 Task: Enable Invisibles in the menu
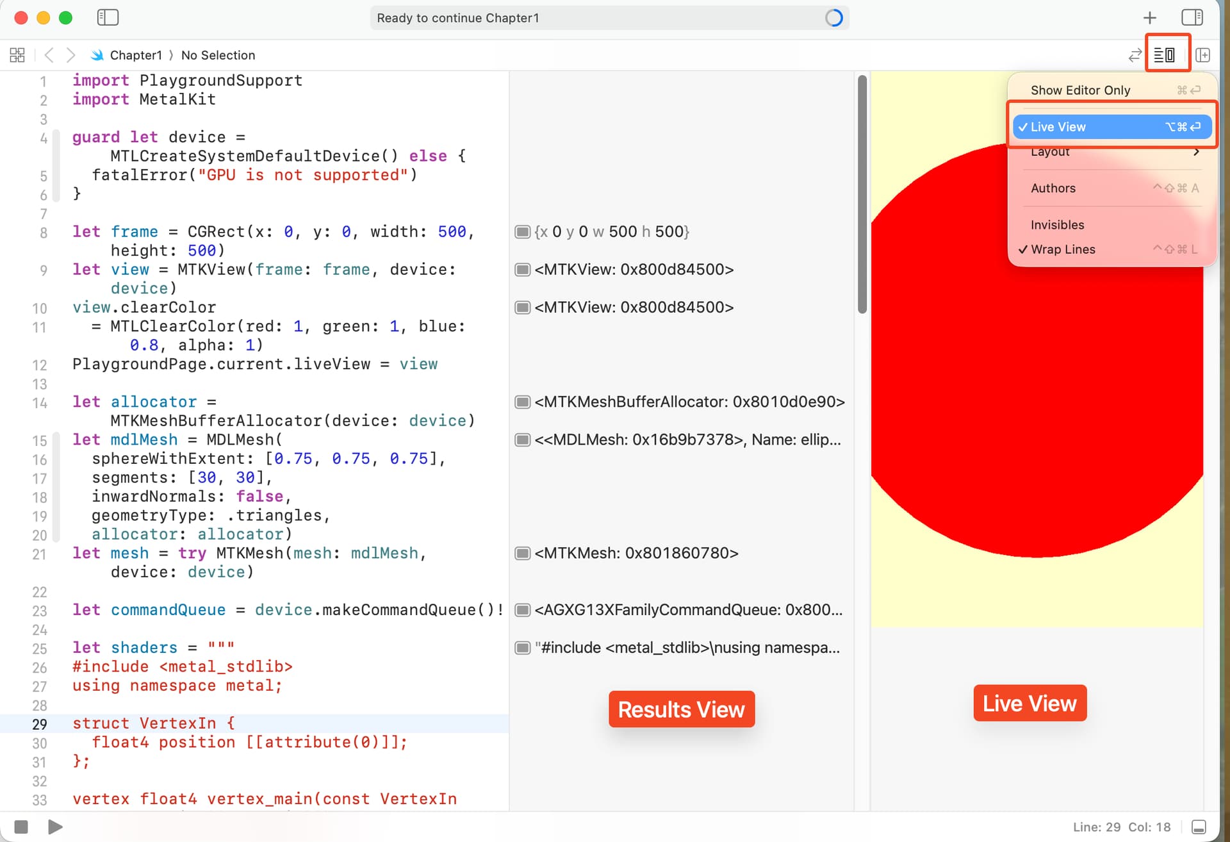(x=1057, y=225)
